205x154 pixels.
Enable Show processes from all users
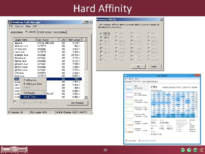pyautogui.click(x=15, y=102)
